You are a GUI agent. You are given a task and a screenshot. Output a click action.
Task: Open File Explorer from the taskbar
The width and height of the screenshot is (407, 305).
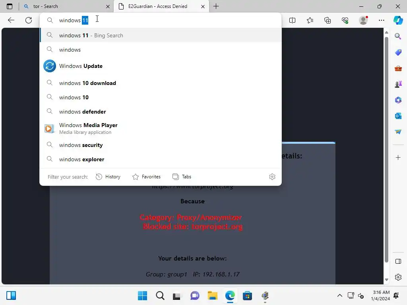point(213,295)
